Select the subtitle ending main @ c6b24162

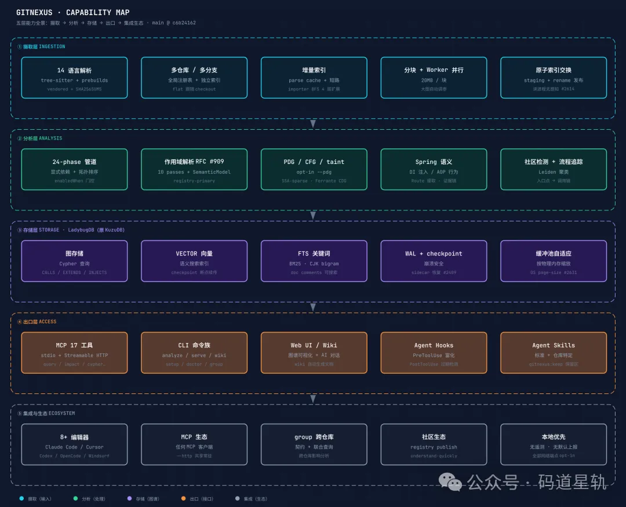pos(106,23)
